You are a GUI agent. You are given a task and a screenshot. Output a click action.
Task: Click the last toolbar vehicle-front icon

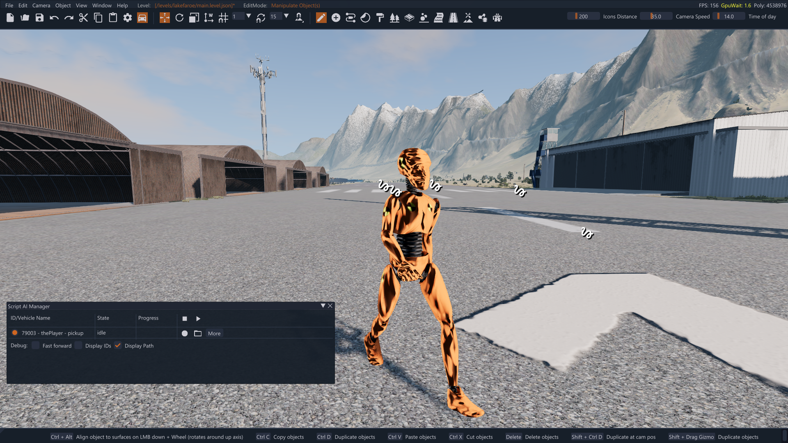tap(497, 18)
